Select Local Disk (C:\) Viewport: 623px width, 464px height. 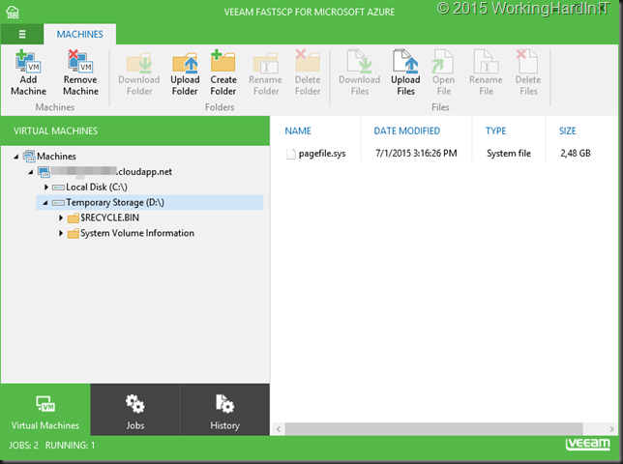[x=97, y=187]
